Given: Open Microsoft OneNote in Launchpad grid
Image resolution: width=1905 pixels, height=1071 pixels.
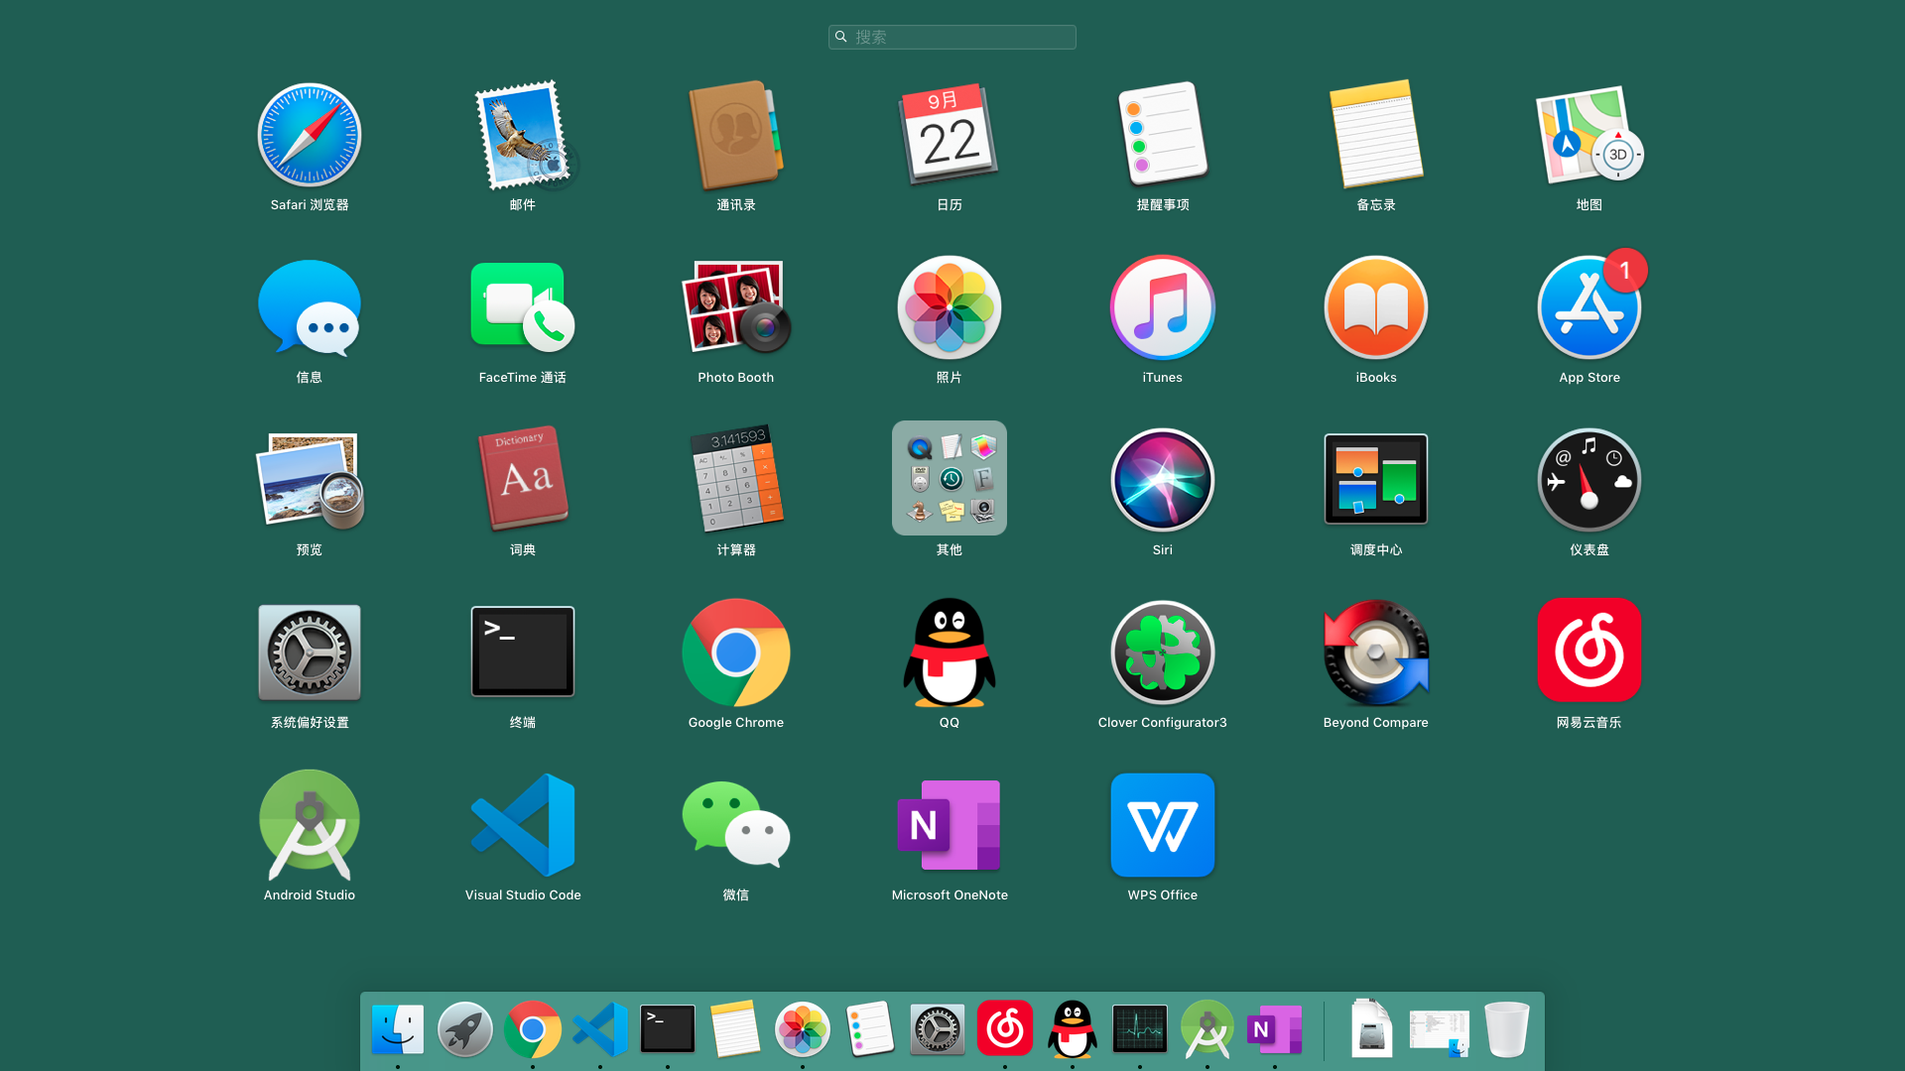Looking at the screenshot, I should 950,825.
